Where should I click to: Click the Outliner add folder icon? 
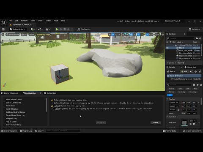[x=197, y=38]
